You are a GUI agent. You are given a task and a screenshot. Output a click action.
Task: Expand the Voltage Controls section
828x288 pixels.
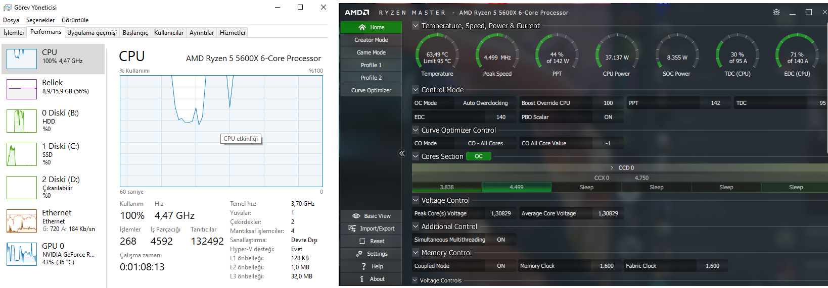[415, 280]
